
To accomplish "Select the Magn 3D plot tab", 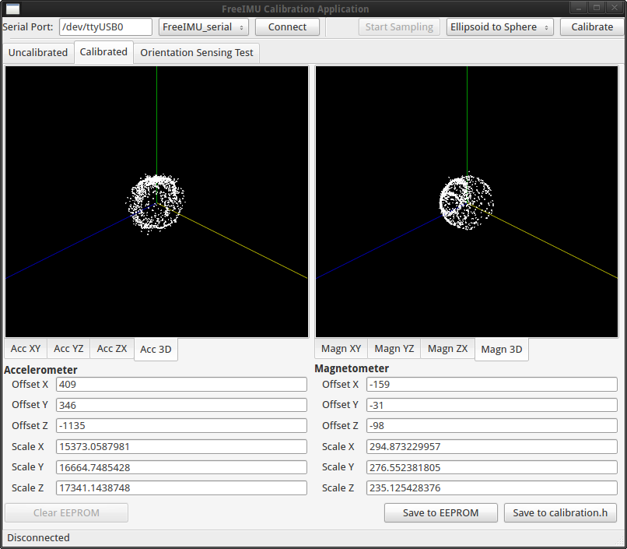I will pos(502,350).
